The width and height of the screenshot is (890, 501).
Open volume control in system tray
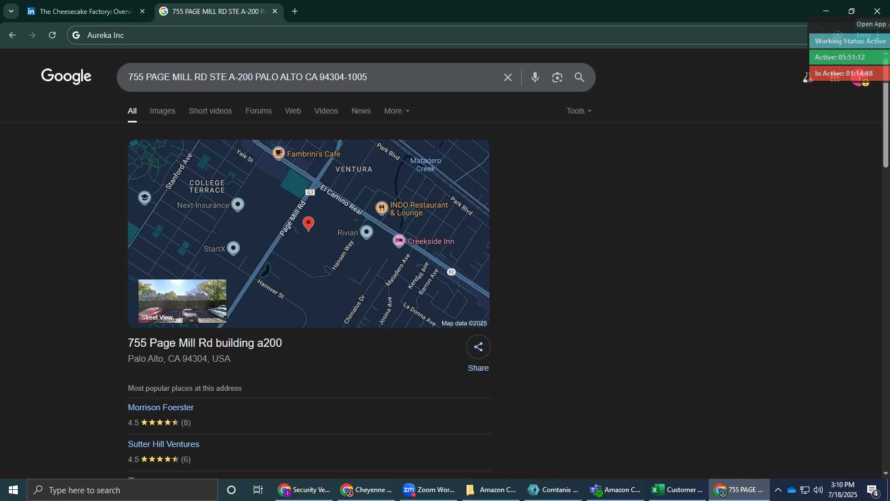coord(818,490)
